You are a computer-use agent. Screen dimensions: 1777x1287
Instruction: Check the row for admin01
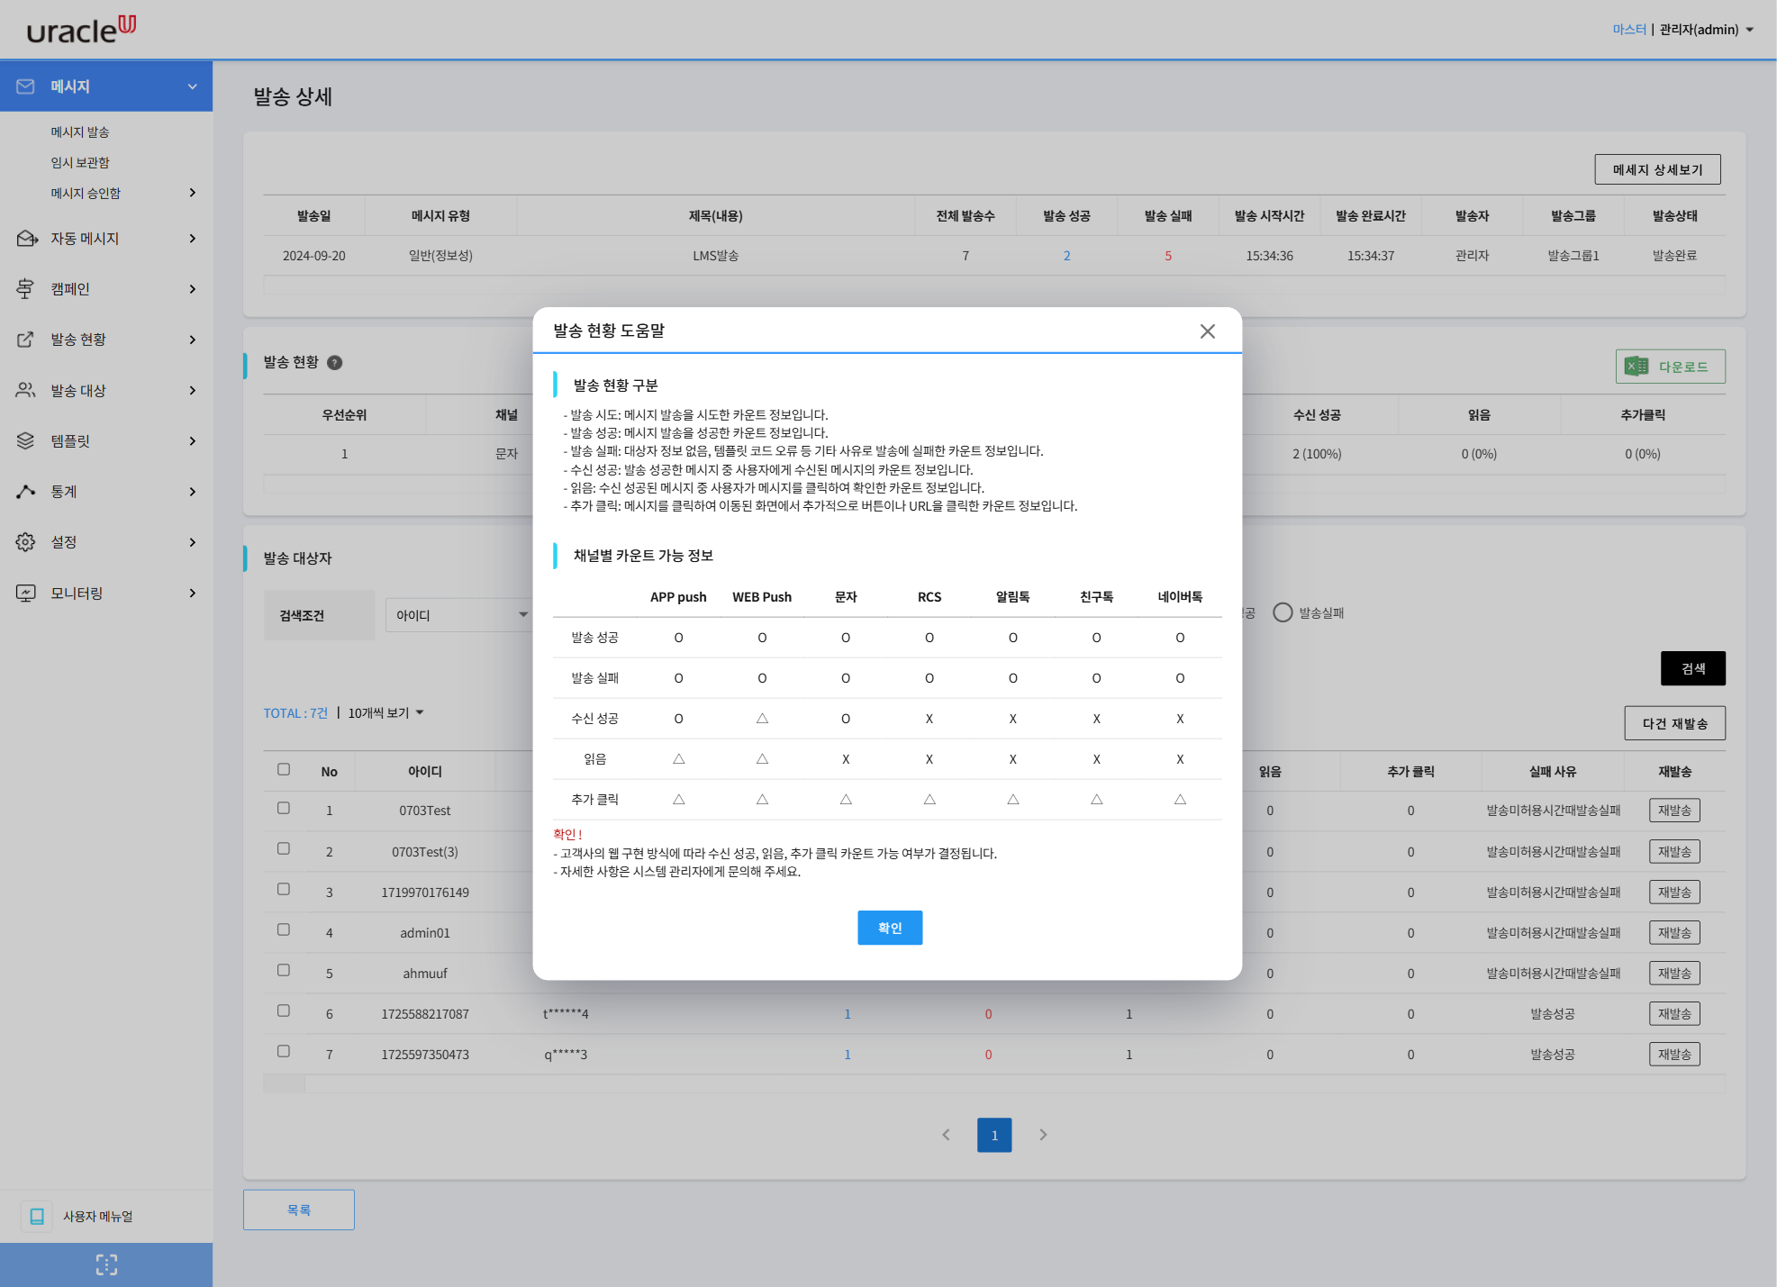tap(284, 929)
